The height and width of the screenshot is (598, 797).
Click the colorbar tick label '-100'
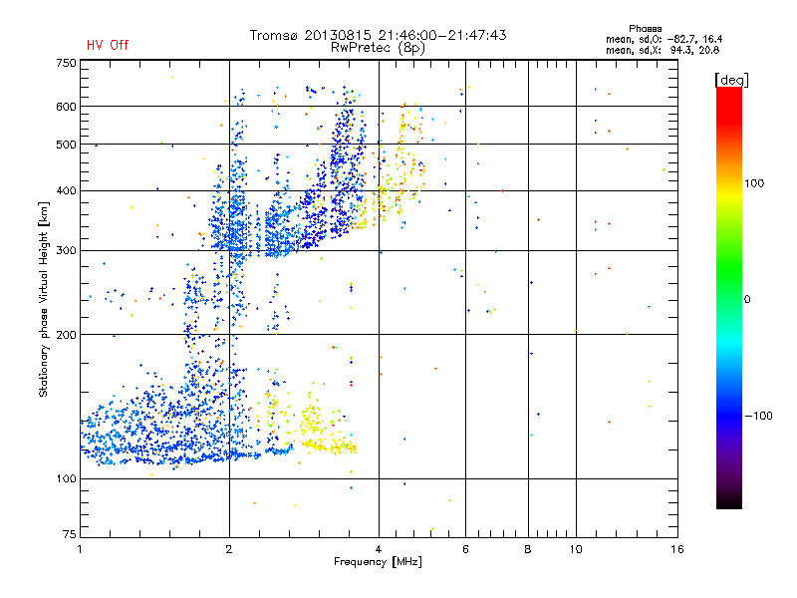pyautogui.click(x=758, y=416)
